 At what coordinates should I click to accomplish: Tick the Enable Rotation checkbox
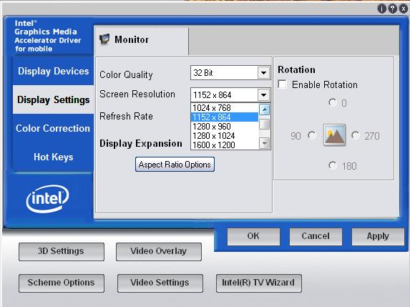point(283,84)
